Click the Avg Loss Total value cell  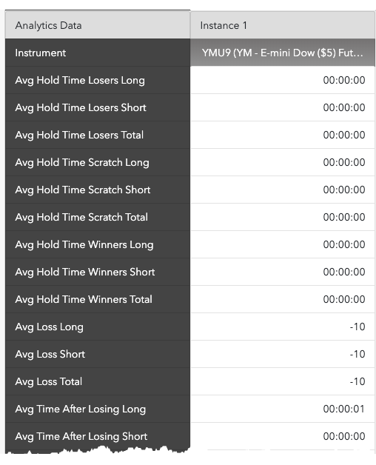[x=283, y=381]
